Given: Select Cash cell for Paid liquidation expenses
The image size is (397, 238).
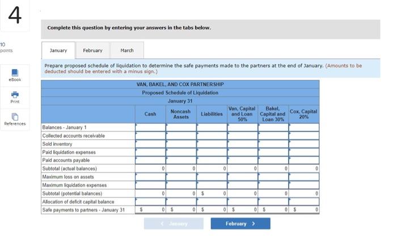Looking at the screenshot, I should pyautogui.click(x=150, y=152).
